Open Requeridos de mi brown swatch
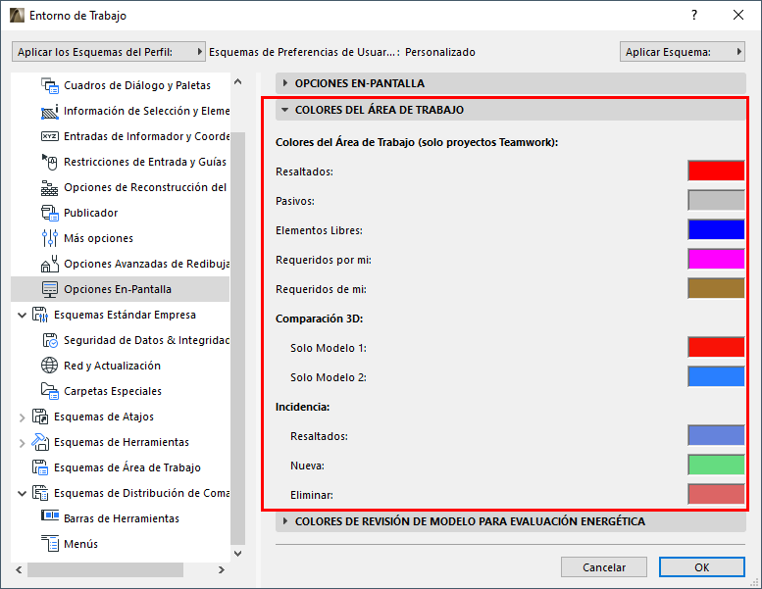Viewport: 762px width, 589px height. pyautogui.click(x=716, y=288)
